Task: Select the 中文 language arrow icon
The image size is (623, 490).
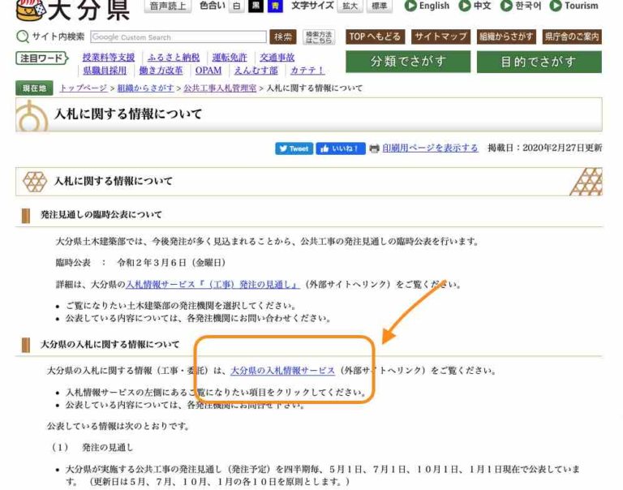Action: pos(465,6)
